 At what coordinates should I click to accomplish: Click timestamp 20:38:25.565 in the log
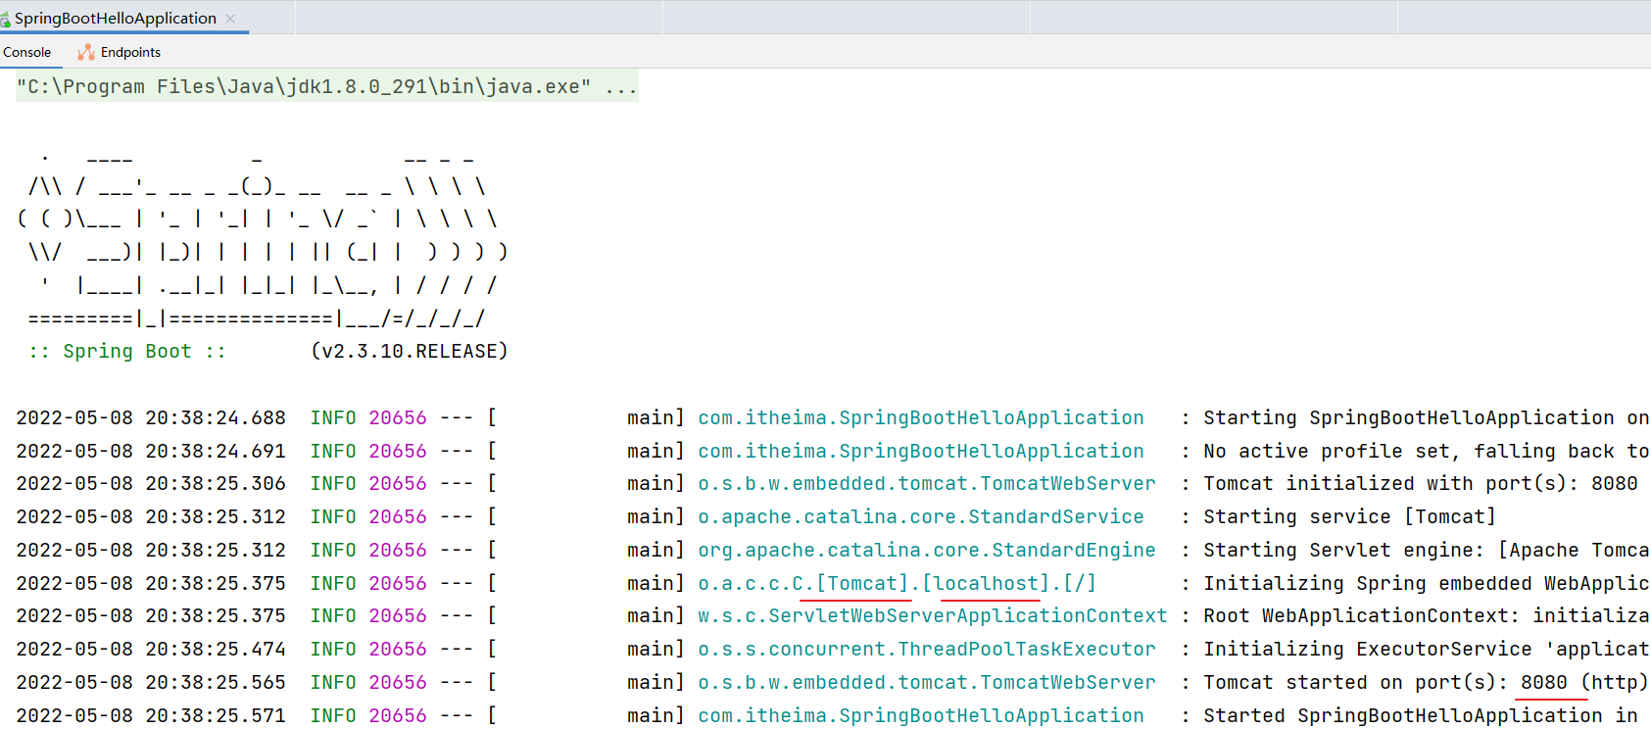click(216, 682)
